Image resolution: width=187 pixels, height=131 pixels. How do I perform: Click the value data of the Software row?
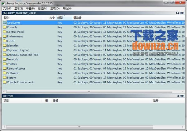(x=129, y=73)
